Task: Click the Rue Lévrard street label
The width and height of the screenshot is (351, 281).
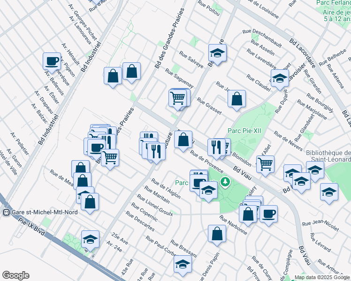Action: click(320, 242)
